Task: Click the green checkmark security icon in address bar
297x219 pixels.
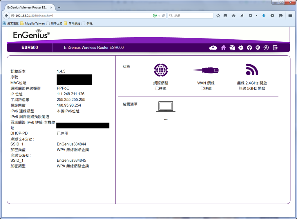Action: (155, 16)
